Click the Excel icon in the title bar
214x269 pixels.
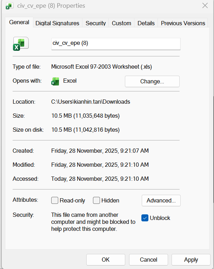coord(9,6)
